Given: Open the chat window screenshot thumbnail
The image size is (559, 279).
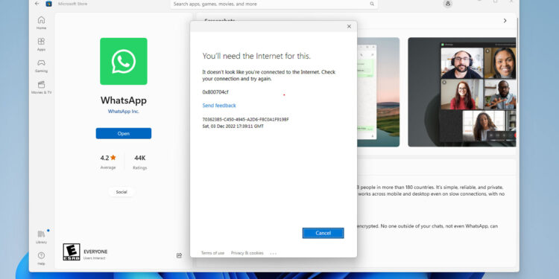Looking at the screenshot, I should [x=378, y=92].
